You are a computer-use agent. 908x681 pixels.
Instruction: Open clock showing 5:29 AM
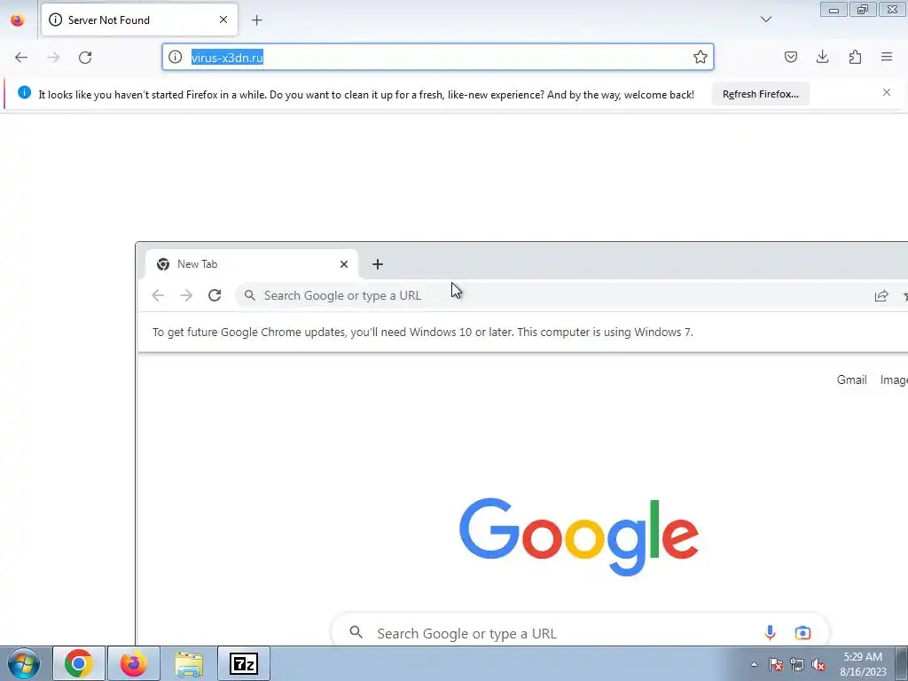coord(863,664)
